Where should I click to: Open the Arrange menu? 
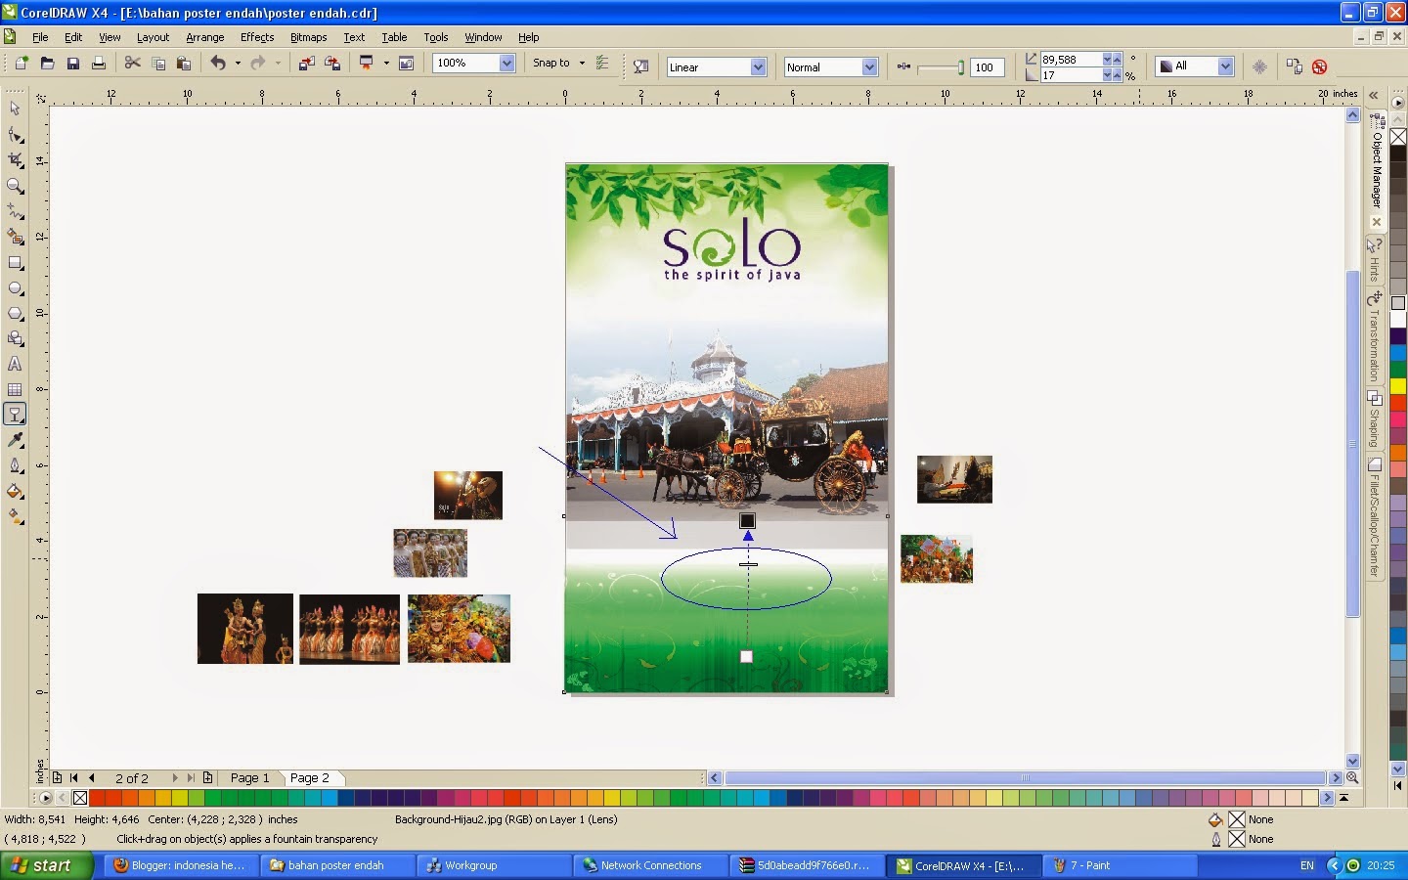205,37
